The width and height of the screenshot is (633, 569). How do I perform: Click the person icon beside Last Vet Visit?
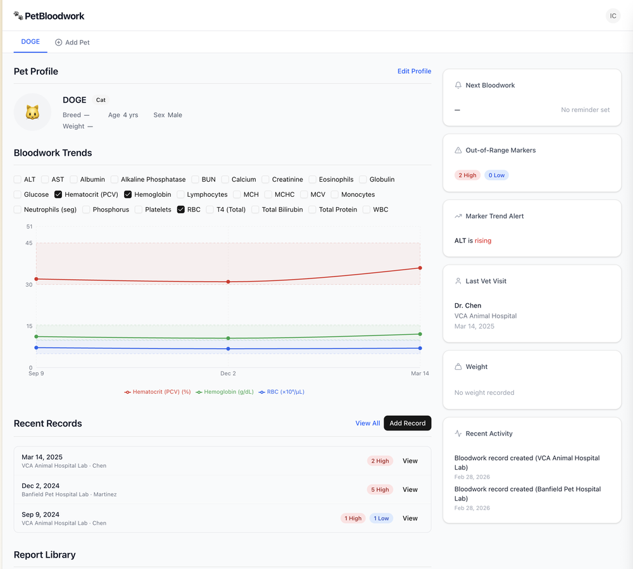458,281
